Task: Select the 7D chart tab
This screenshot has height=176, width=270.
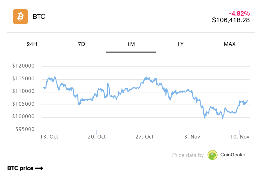Action: click(x=81, y=44)
